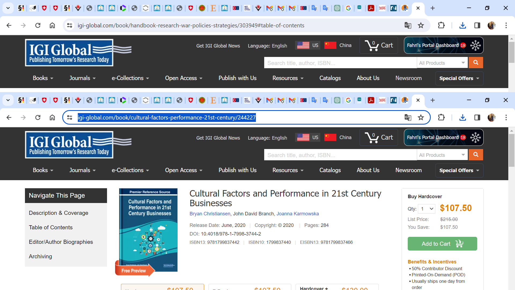Image resolution: width=515 pixels, height=290 pixels.
Task: Expand Journals menu on cultural-factors page
Action: tap(82, 170)
